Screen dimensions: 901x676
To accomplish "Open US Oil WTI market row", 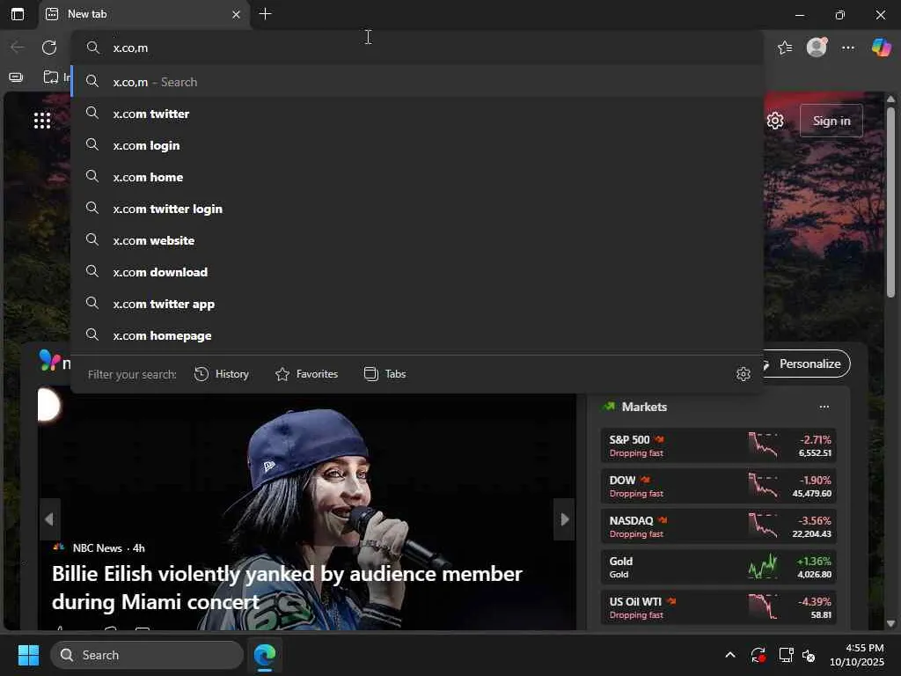I will click(x=718, y=607).
